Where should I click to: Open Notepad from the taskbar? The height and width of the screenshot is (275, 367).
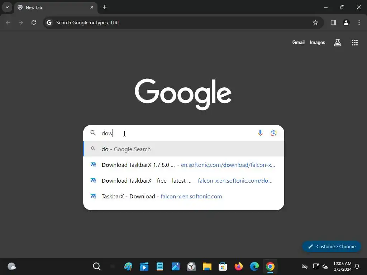pyautogui.click(x=159, y=266)
